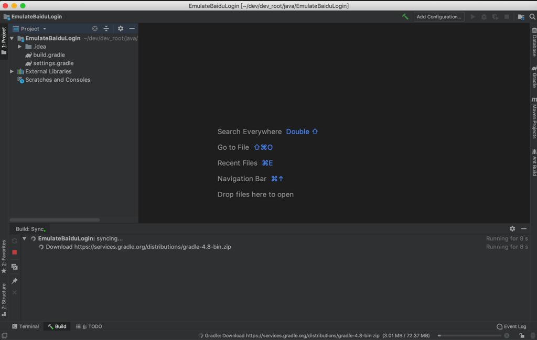Click the Rerun sync icon in Build panel
This screenshot has height=340, width=537.
pyautogui.click(x=14, y=241)
